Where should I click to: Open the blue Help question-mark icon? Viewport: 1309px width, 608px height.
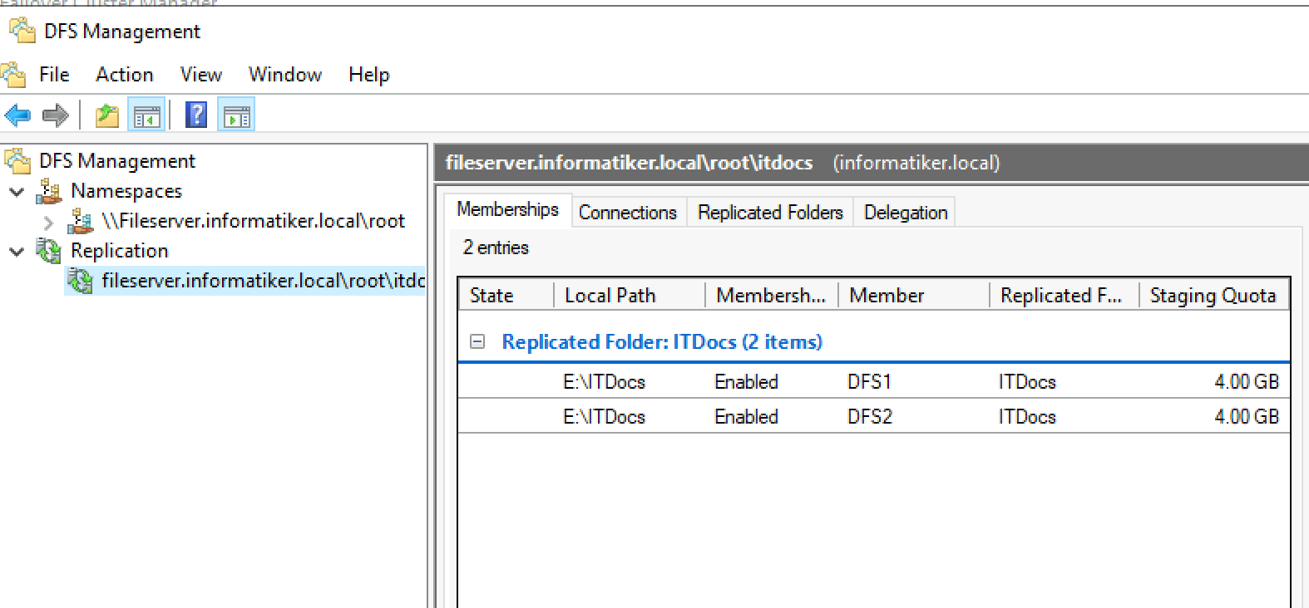click(x=196, y=115)
